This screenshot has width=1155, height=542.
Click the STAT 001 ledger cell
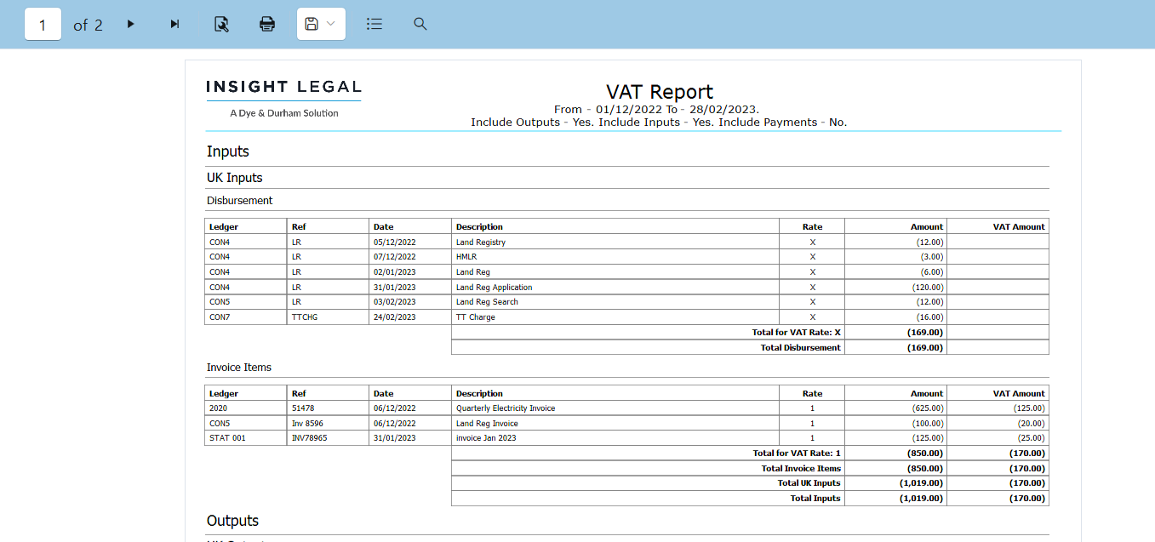click(246, 438)
